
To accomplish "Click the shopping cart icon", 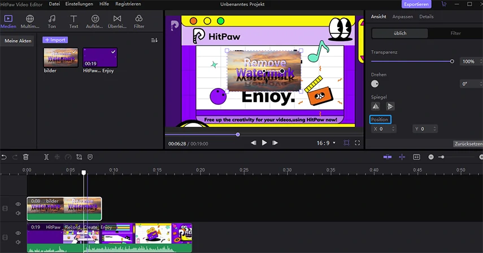I will (x=444, y=5).
